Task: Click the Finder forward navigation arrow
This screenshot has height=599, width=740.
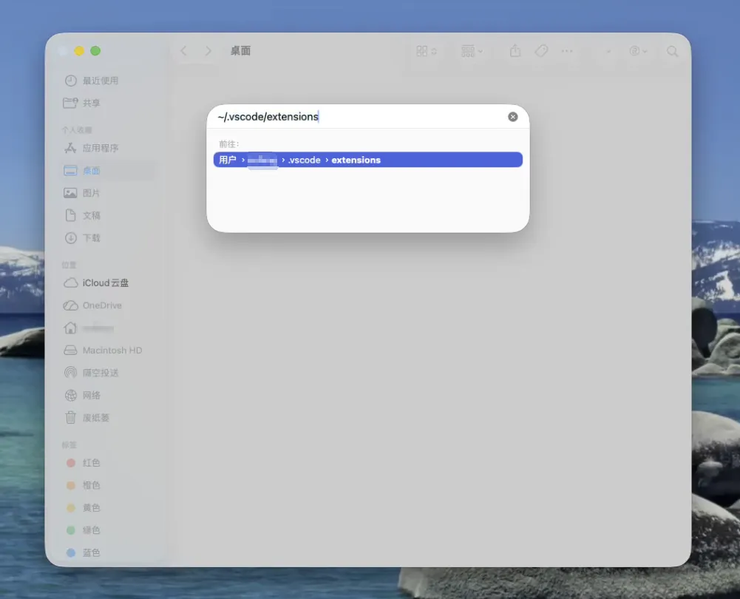Action: pos(208,51)
